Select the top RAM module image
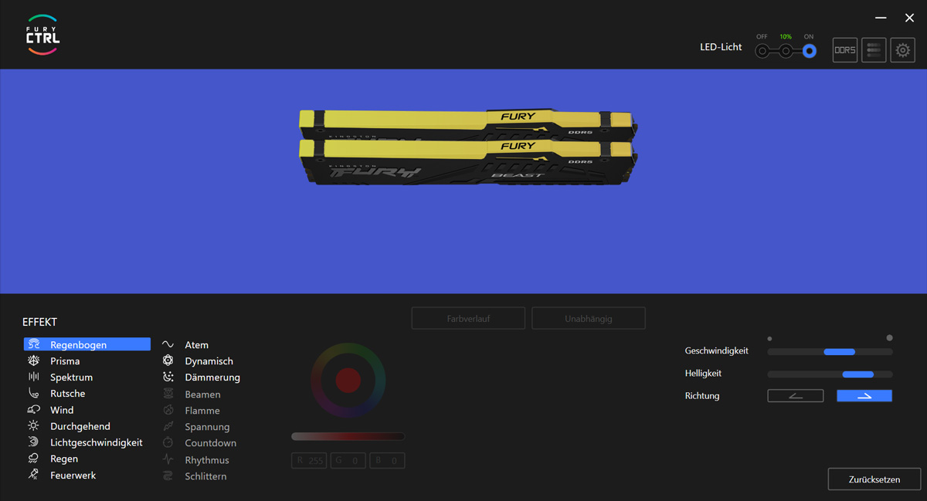 pyautogui.click(x=468, y=124)
